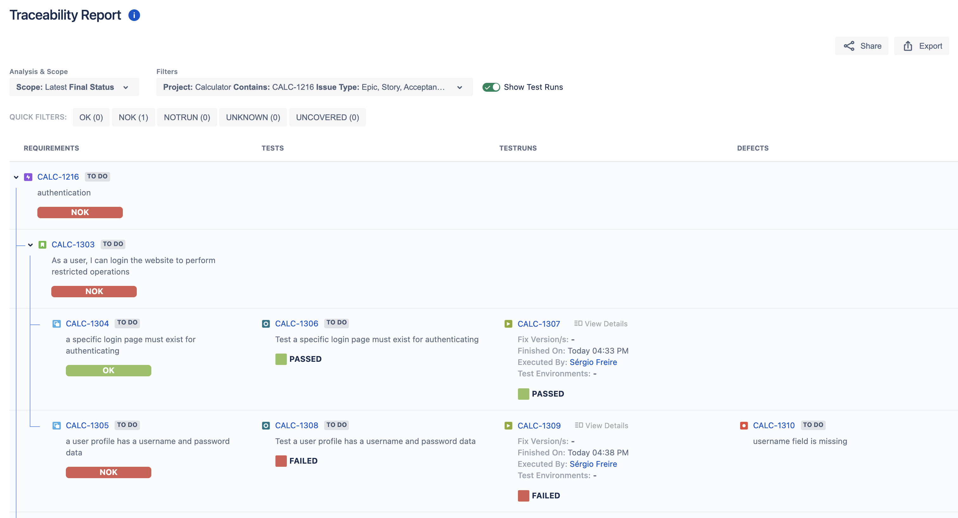
Task: Click View Details for CALC-1309
Action: (601, 425)
